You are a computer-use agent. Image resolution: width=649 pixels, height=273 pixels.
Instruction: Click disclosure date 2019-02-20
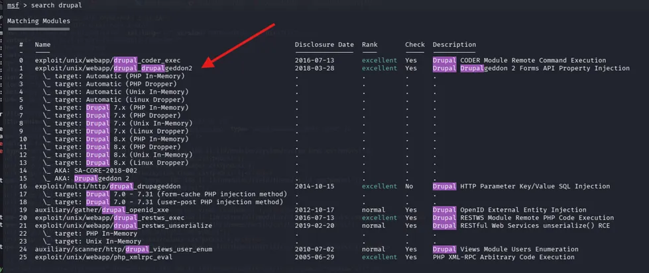pos(315,225)
